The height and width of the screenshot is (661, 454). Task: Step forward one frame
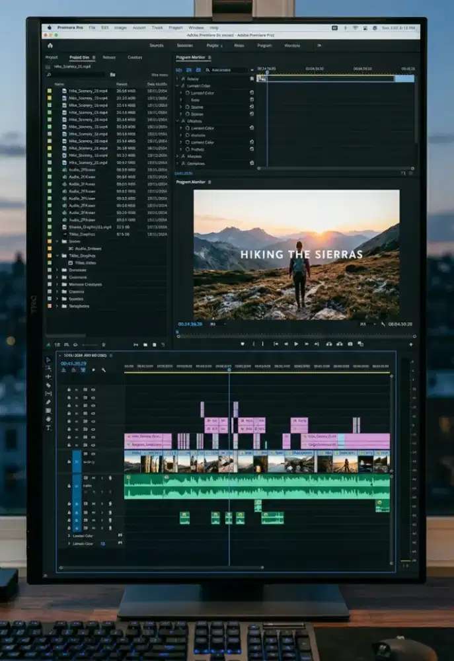point(307,344)
